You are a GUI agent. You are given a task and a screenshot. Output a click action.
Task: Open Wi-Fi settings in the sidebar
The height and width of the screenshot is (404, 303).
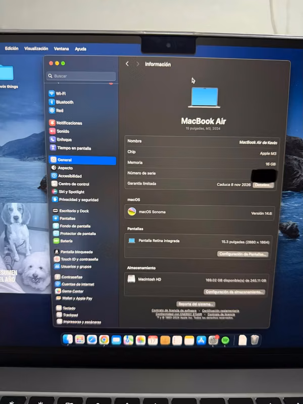click(57, 93)
